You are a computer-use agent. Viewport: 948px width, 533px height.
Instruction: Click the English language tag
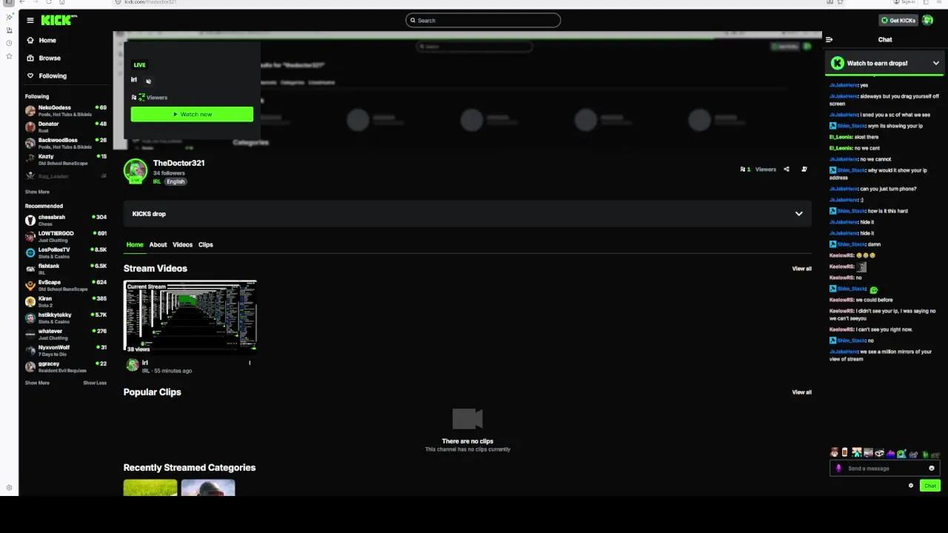[x=176, y=181]
